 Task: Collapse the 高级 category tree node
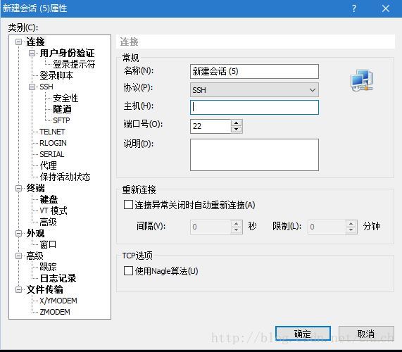[18, 256]
